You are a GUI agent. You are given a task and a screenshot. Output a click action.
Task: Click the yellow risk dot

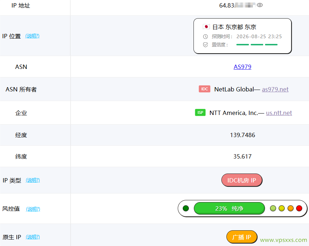281,208
